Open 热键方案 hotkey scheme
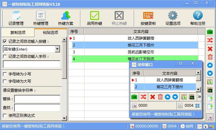This screenshot has height=130, width=216. click(x=65, y=18)
